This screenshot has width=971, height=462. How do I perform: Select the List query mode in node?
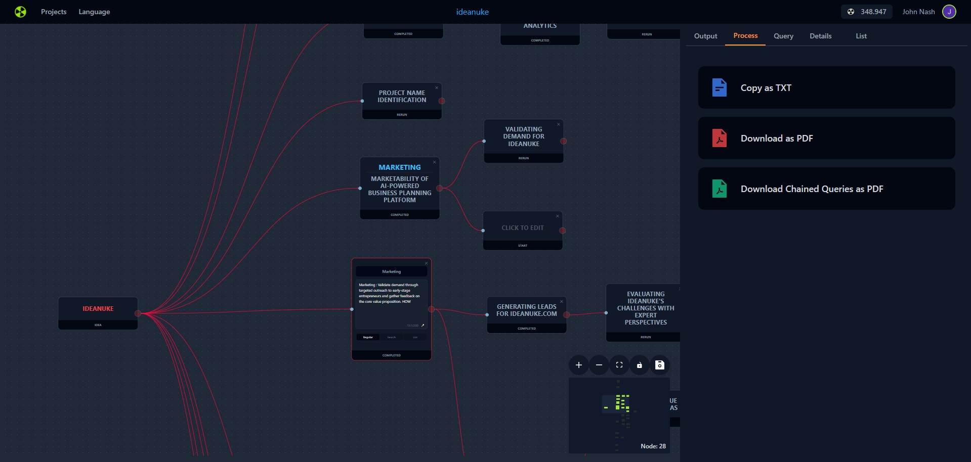point(415,337)
